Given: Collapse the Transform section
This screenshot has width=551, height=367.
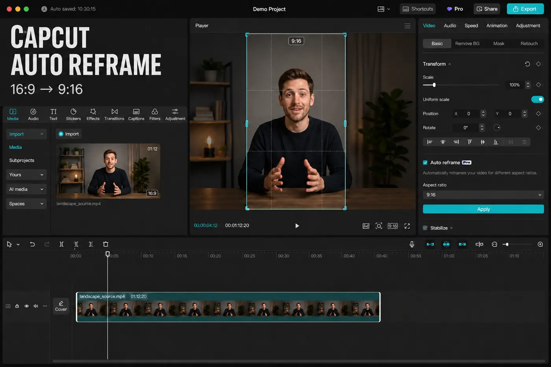Looking at the screenshot, I should click(x=449, y=64).
